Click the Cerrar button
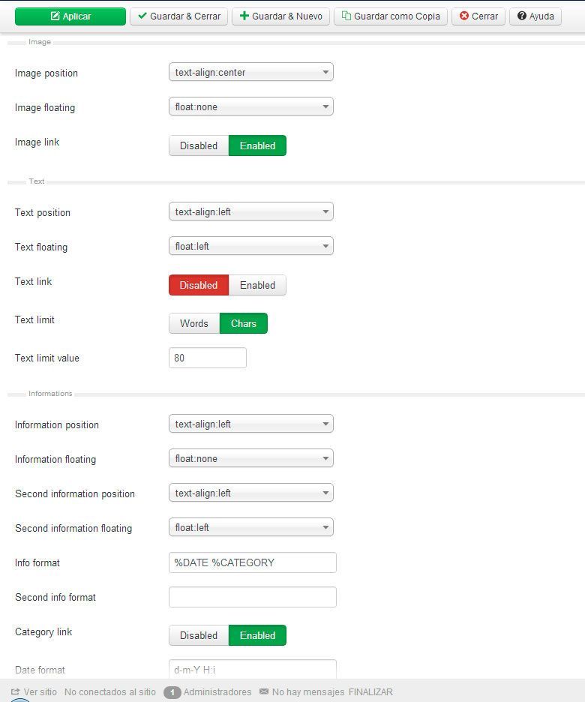 (478, 16)
